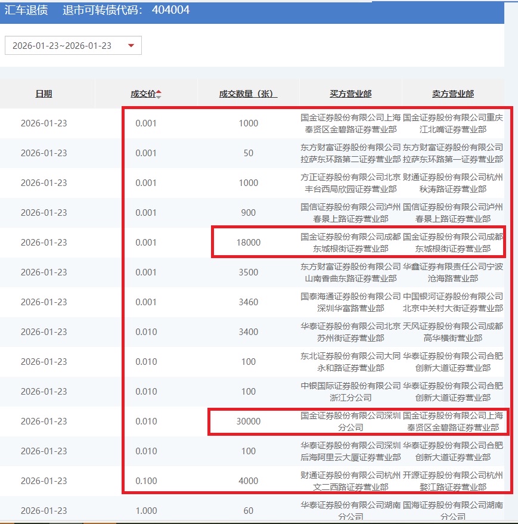This screenshot has width=518, height=524.
Task: Click price 0.100 in the 4000 row
Action: [x=146, y=480]
